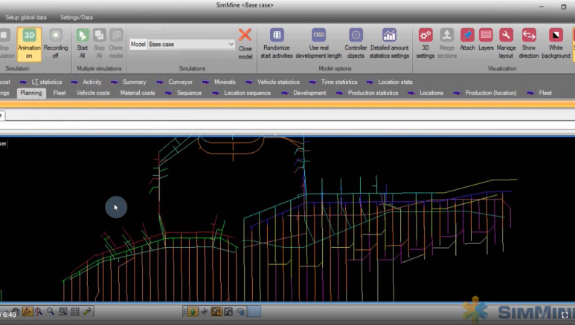Toggle Show direction
Viewport: 575px width, 325px height.
(529, 44)
